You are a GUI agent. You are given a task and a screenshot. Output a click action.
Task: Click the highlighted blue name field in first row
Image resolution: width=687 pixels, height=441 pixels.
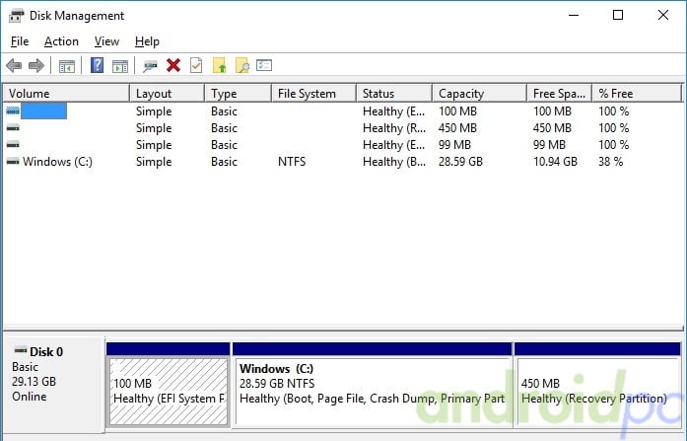pos(43,110)
